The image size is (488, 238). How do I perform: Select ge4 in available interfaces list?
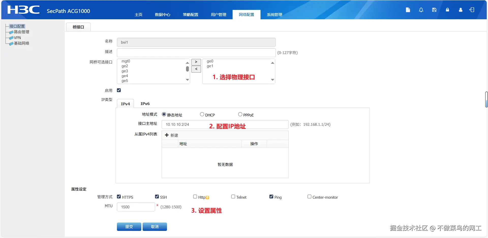pyautogui.click(x=125, y=76)
